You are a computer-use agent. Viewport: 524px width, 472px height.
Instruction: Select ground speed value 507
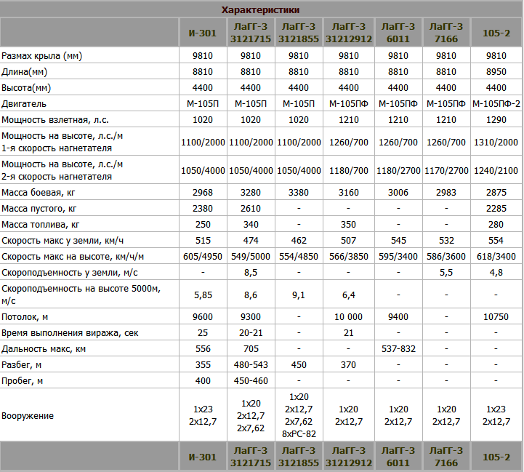pyautogui.click(x=349, y=241)
